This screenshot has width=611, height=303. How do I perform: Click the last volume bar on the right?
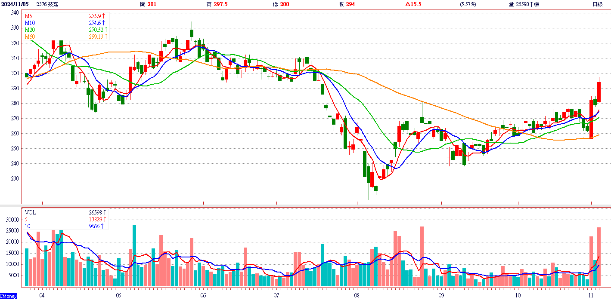coord(599,257)
